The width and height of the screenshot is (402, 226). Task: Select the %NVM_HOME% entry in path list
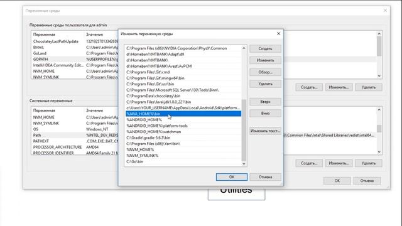tap(183, 149)
